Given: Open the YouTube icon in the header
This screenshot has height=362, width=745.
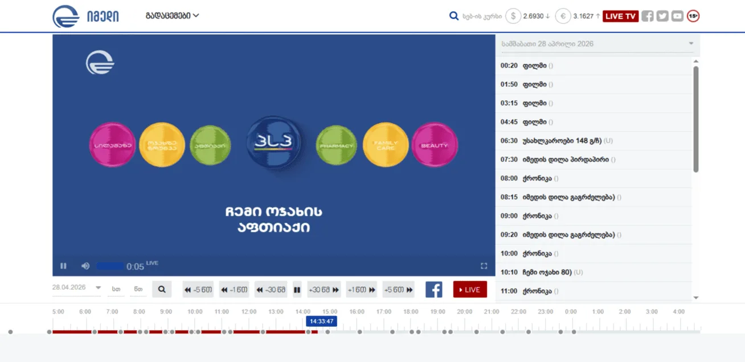Looking at the screenshot, I should (677, 16).
